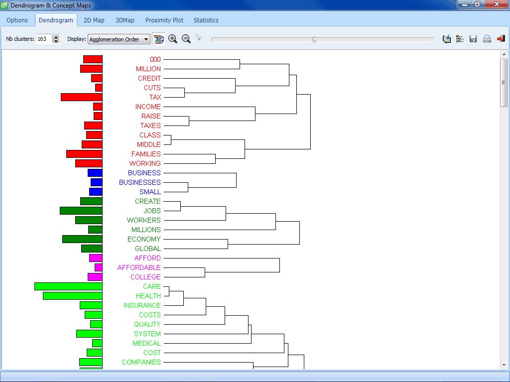Click the colored dendrogram display icon
The image size is (510, 382).
[158, 39]
